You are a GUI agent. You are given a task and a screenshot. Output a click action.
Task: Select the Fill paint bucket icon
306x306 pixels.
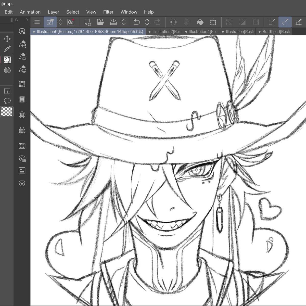[200, 22]
